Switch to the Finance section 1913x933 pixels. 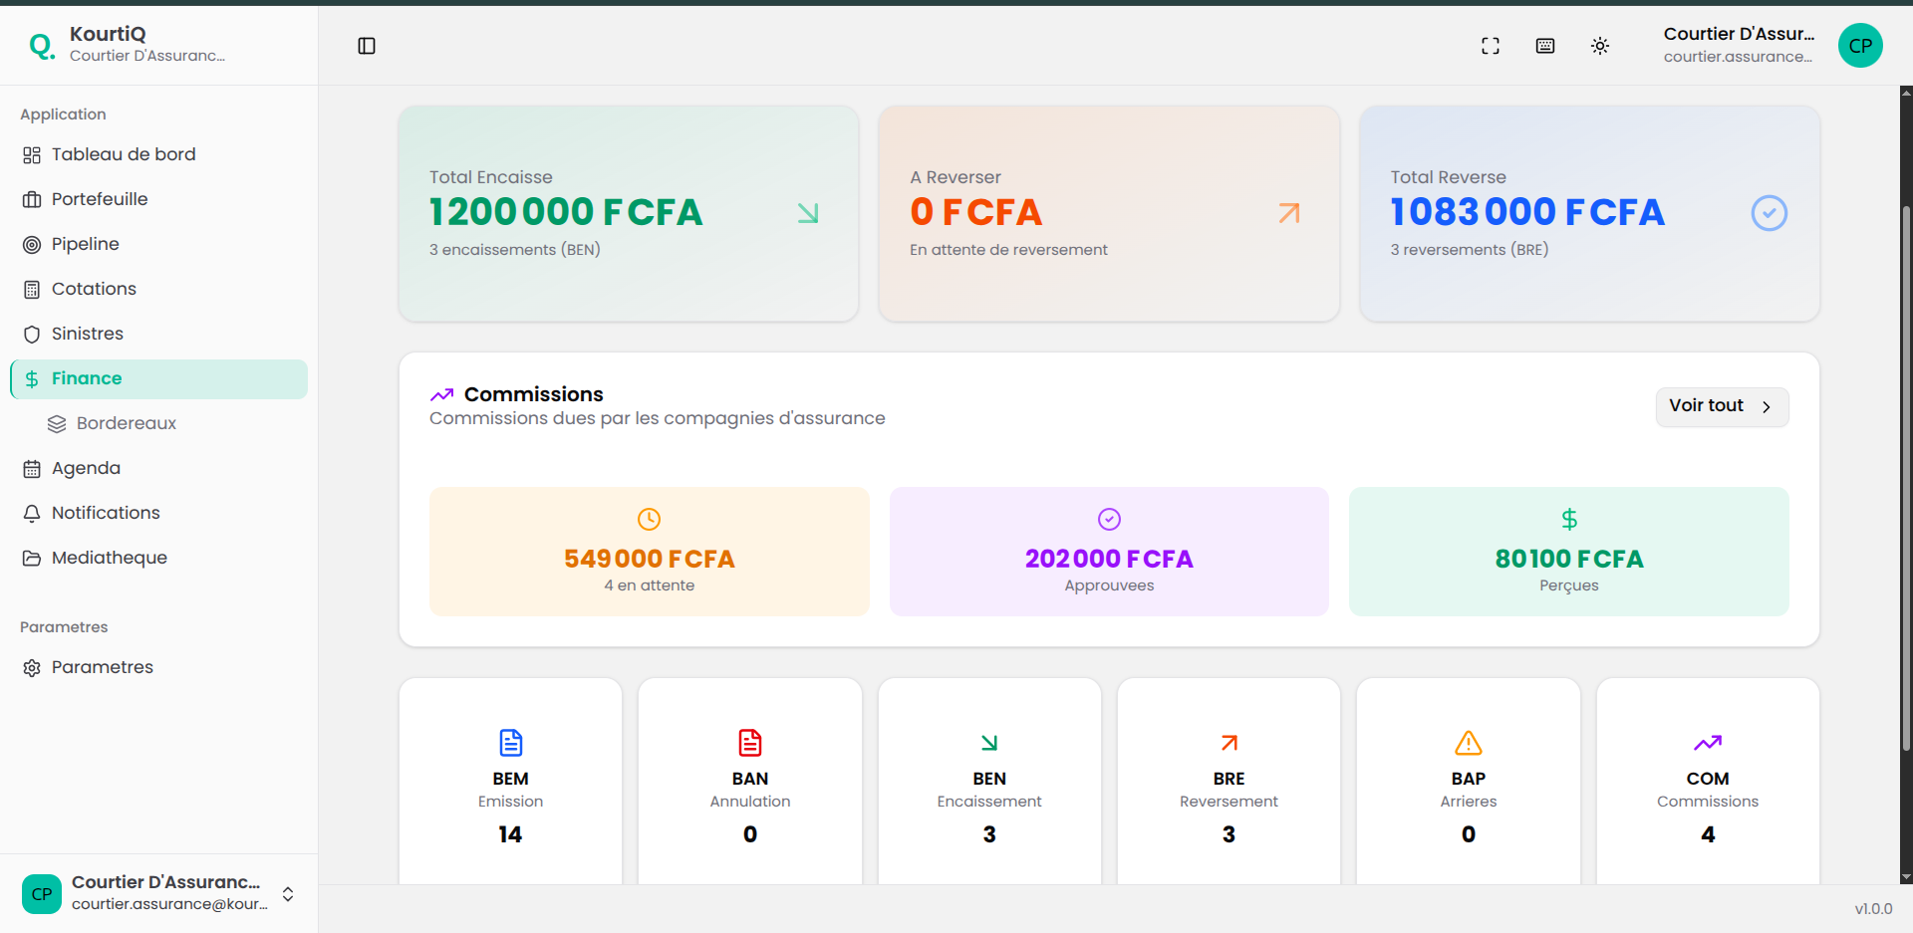(87, 378)
